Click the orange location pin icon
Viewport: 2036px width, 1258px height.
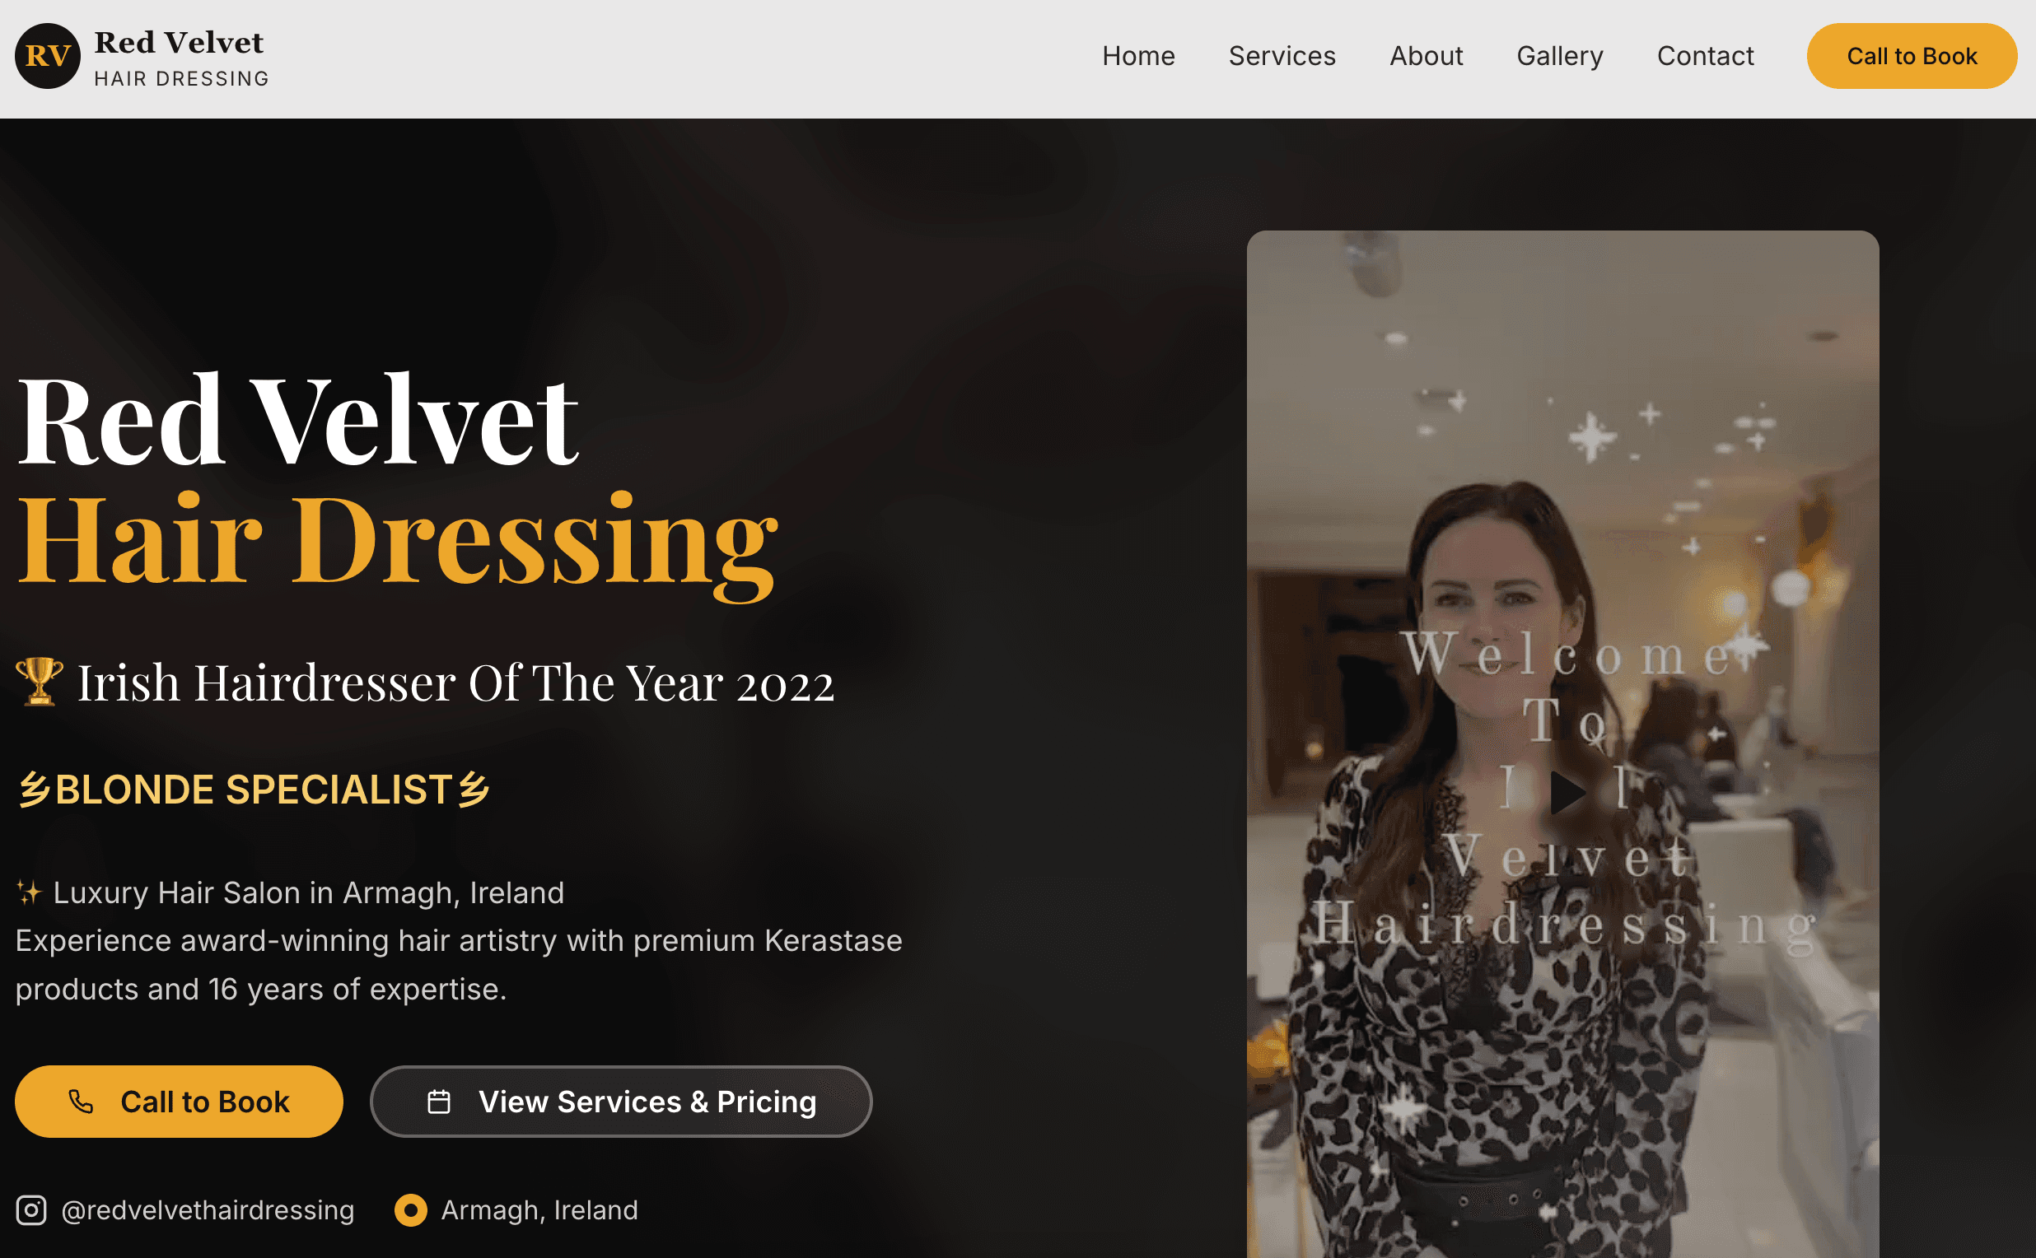(410, 1209)
